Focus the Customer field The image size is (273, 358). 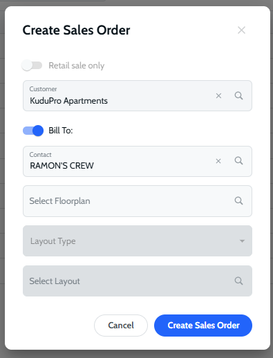click(138, 95)
